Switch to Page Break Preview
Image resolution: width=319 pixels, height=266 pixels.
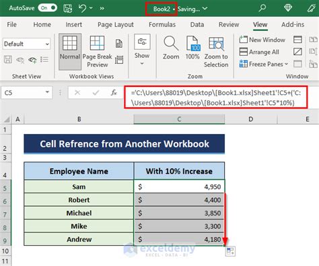[97, 52]
